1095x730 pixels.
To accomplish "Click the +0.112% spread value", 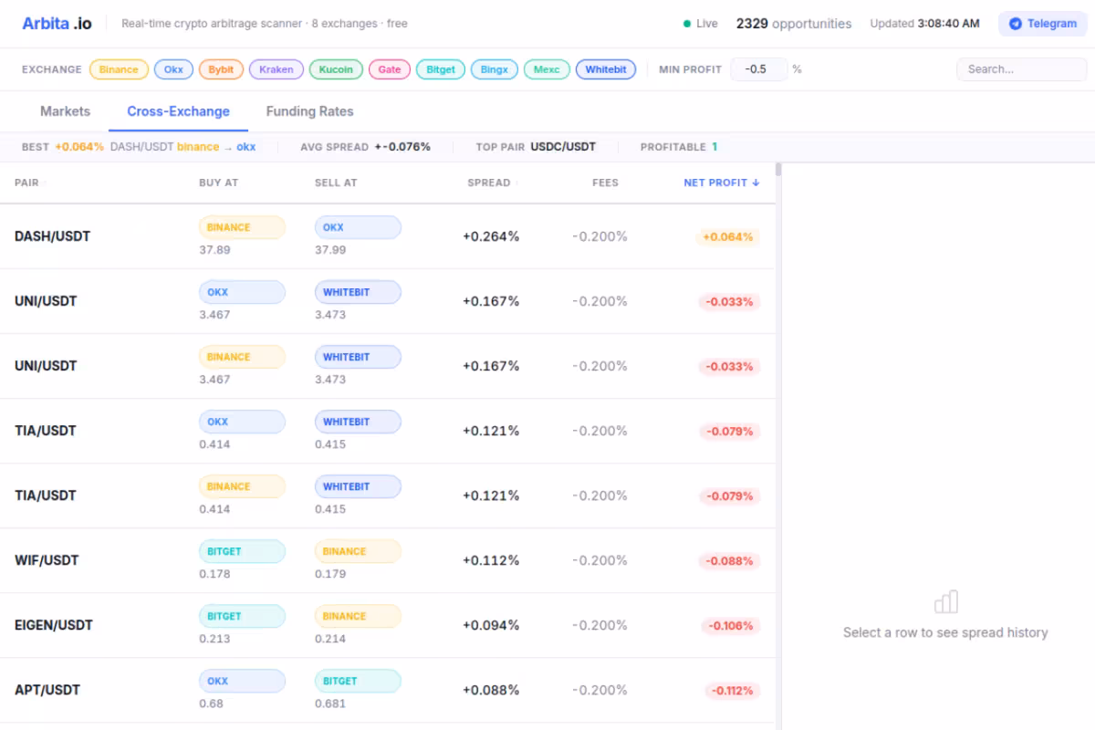I will (x=491, y=560).
